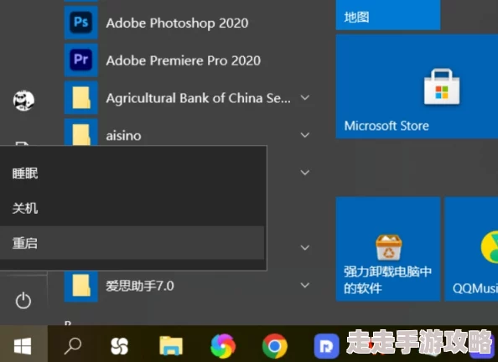Screen dimensions: 498x362
Task: Expand the aisino folder chevron
Action: click(x=305, y=135)
